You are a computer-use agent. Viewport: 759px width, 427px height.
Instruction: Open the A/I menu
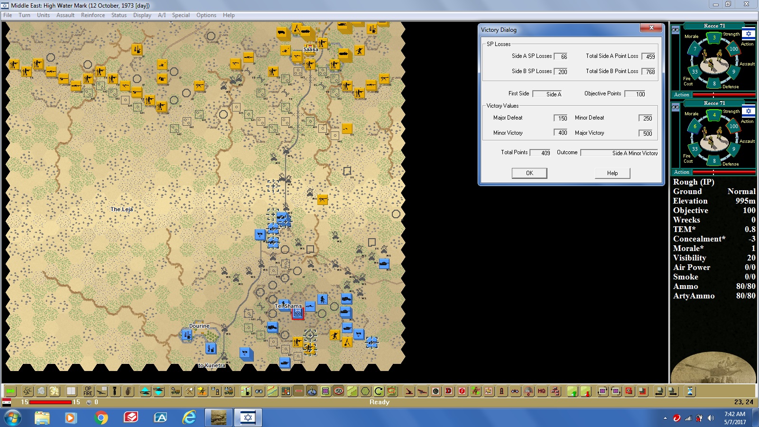click(x=162, y=15)
